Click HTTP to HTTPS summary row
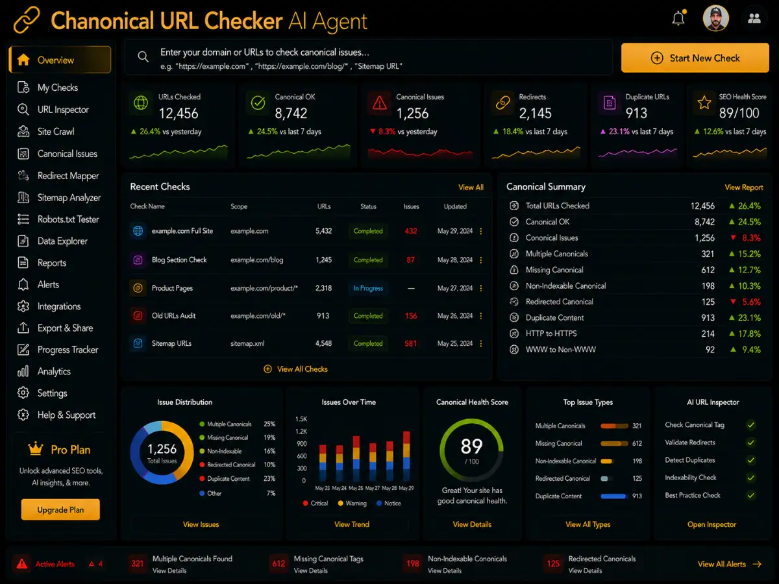The width and height of the screenshot is (779, 584). point(636,334)
